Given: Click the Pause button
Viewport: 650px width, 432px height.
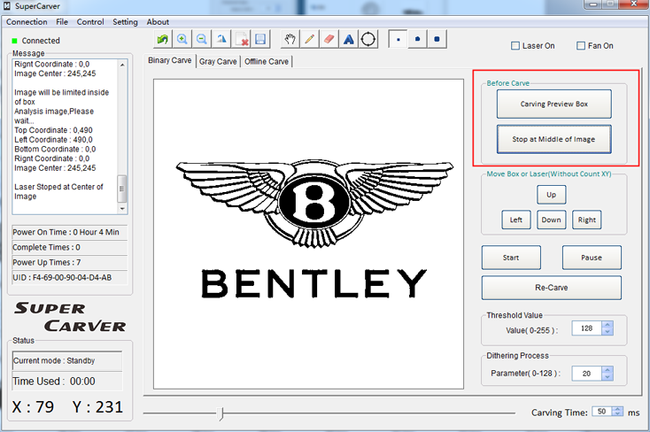Looking at the screenshot, I should point(592,258).
